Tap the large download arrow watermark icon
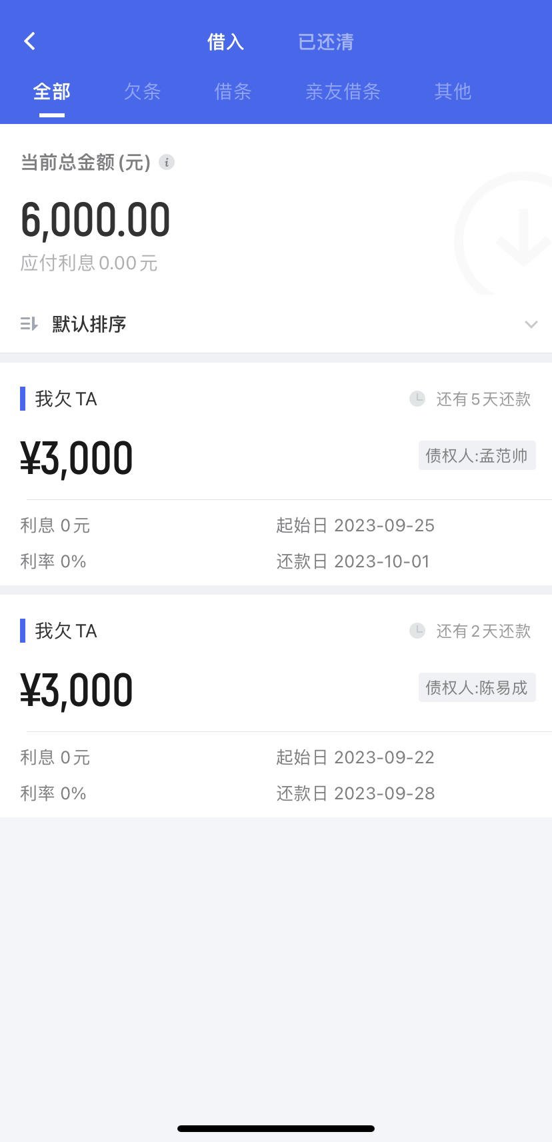552x1142 pixels. [x=505, y=233]
